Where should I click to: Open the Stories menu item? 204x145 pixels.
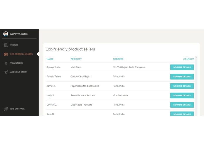coord(14,45)
